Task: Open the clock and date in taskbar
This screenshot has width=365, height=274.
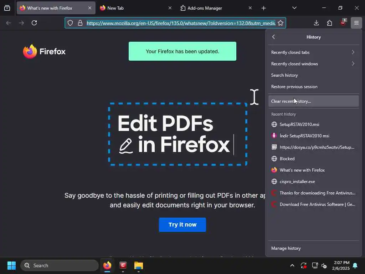Action: pyautogui.click(x=341, y=265)
